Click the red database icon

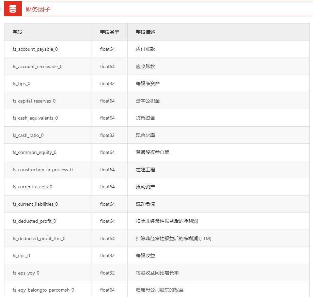pos(13,9)
